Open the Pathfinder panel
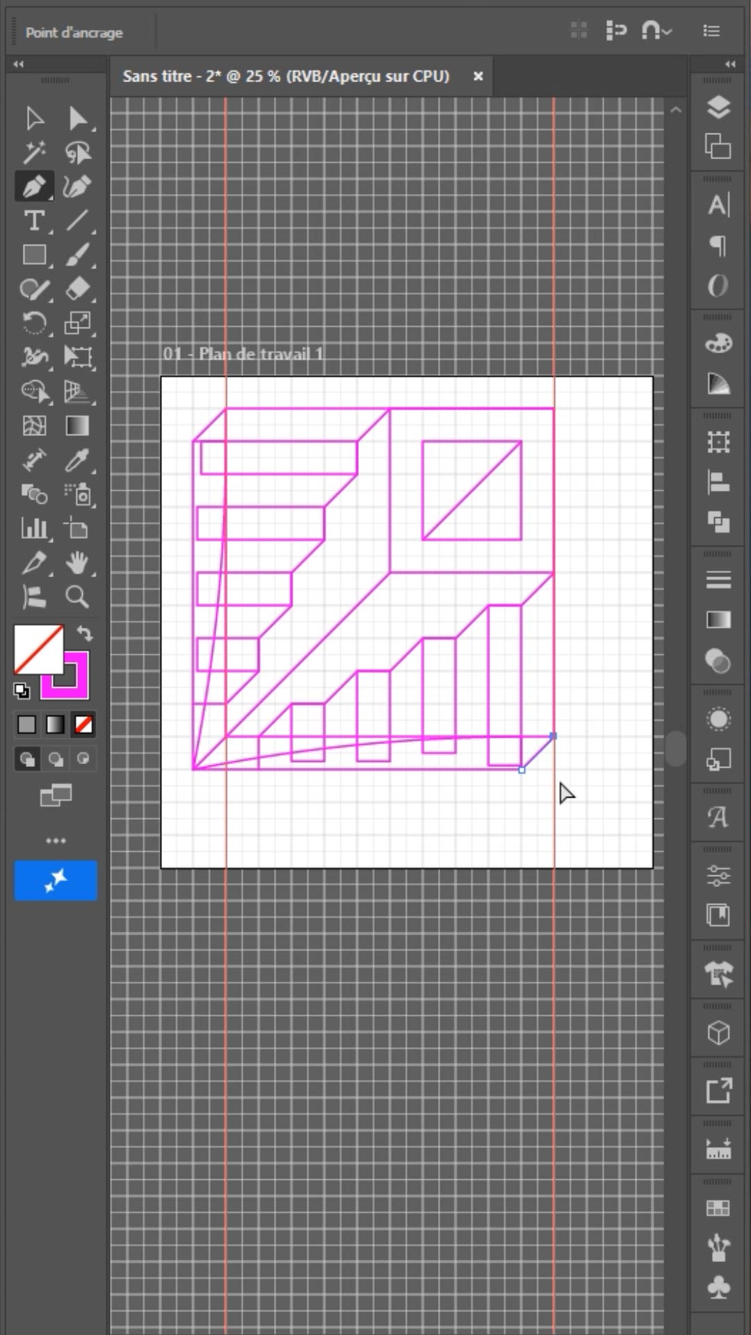The image size is (751, 1335). pyautogui.click(x=718, y=522)
